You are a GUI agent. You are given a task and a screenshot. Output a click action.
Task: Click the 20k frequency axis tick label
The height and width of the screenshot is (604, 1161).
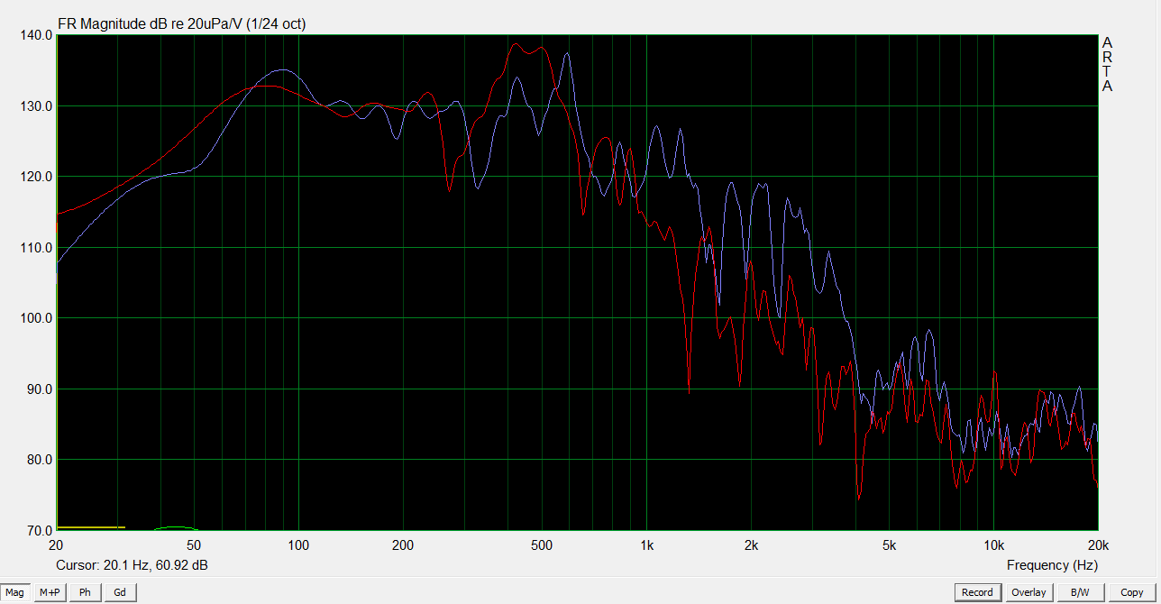1098,545
